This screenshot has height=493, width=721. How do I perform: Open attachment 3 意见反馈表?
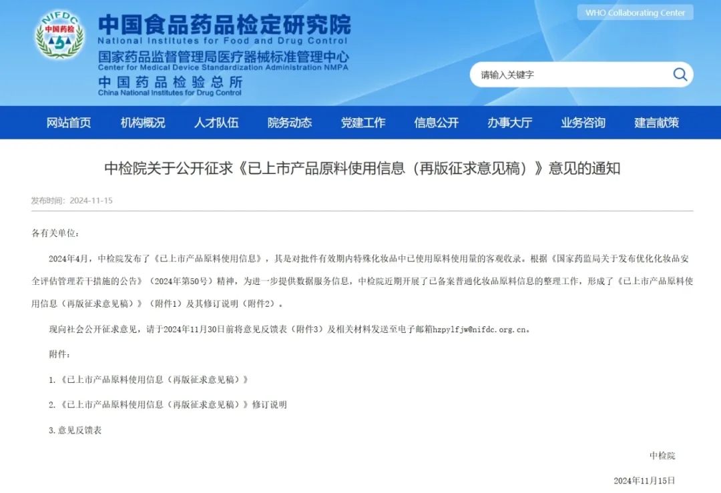coord(75,430)
